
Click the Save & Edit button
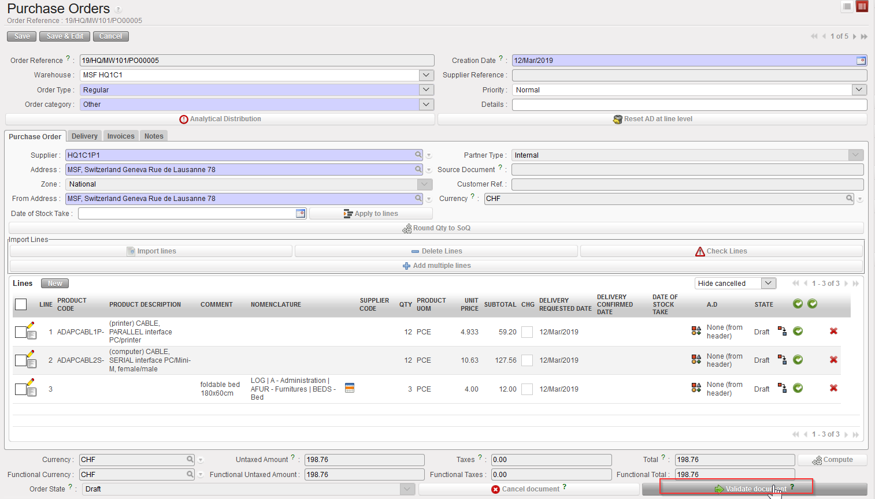point(65,36)
